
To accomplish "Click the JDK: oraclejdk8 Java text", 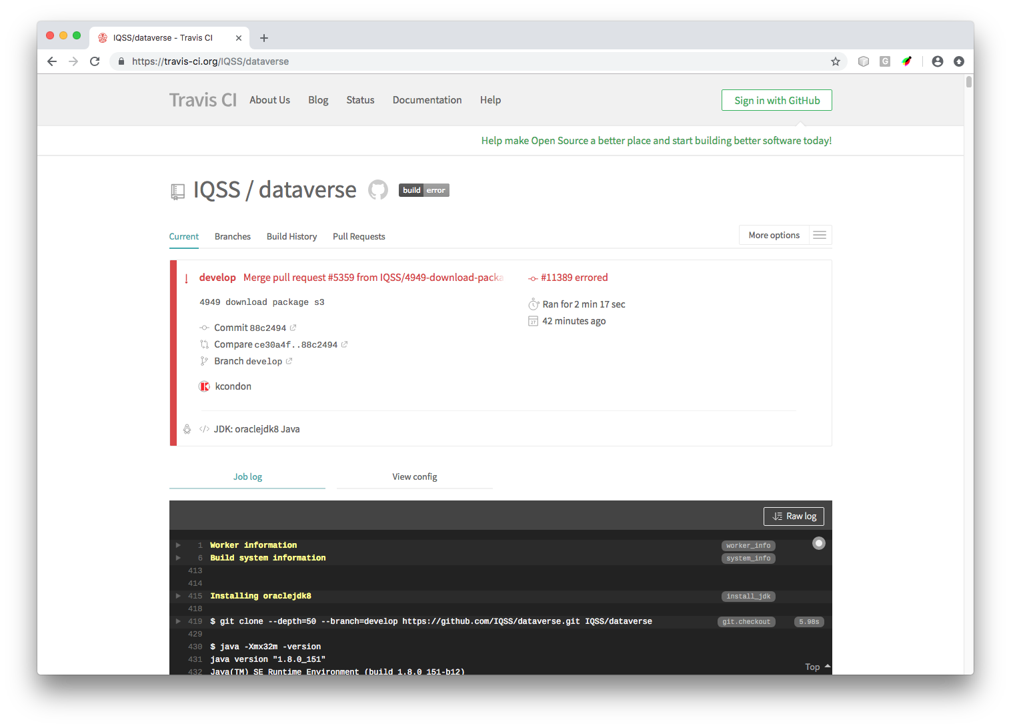I will tap(257, 429).
